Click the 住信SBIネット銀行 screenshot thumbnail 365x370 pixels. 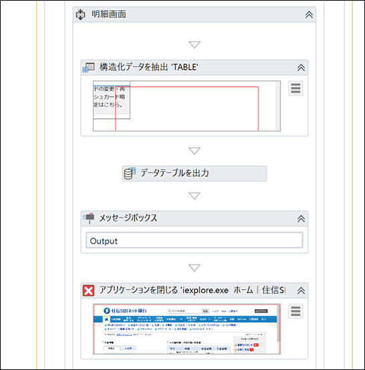[x=187, y=329]
